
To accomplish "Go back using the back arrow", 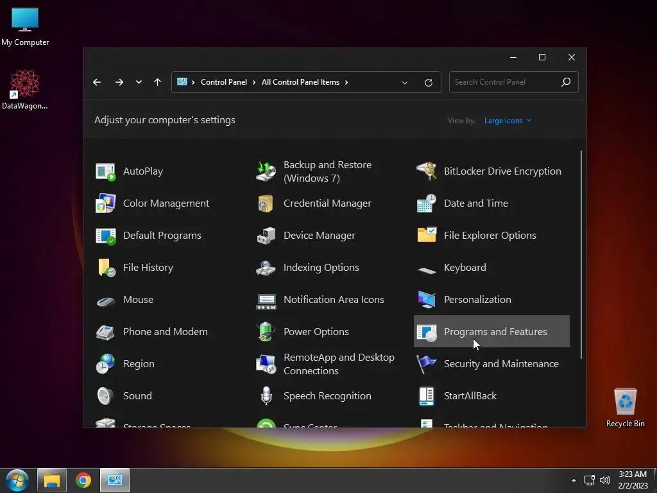I will (x=97, y=82).
